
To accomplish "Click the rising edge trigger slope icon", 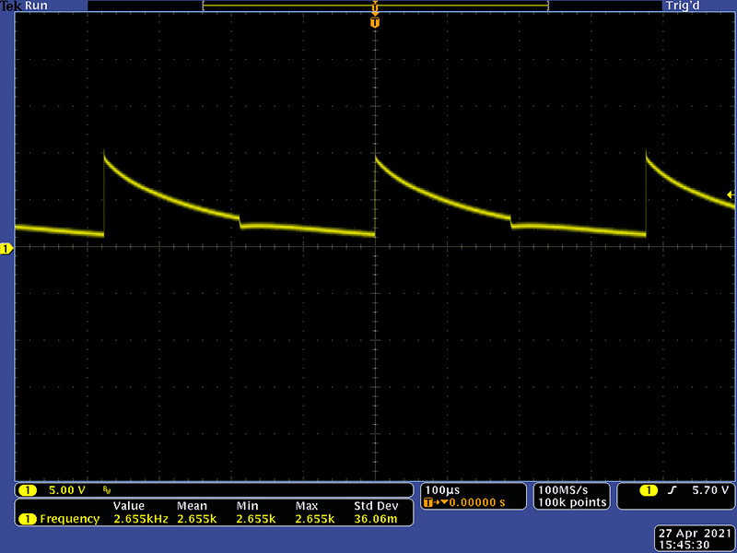I will (x=672, y=489).
